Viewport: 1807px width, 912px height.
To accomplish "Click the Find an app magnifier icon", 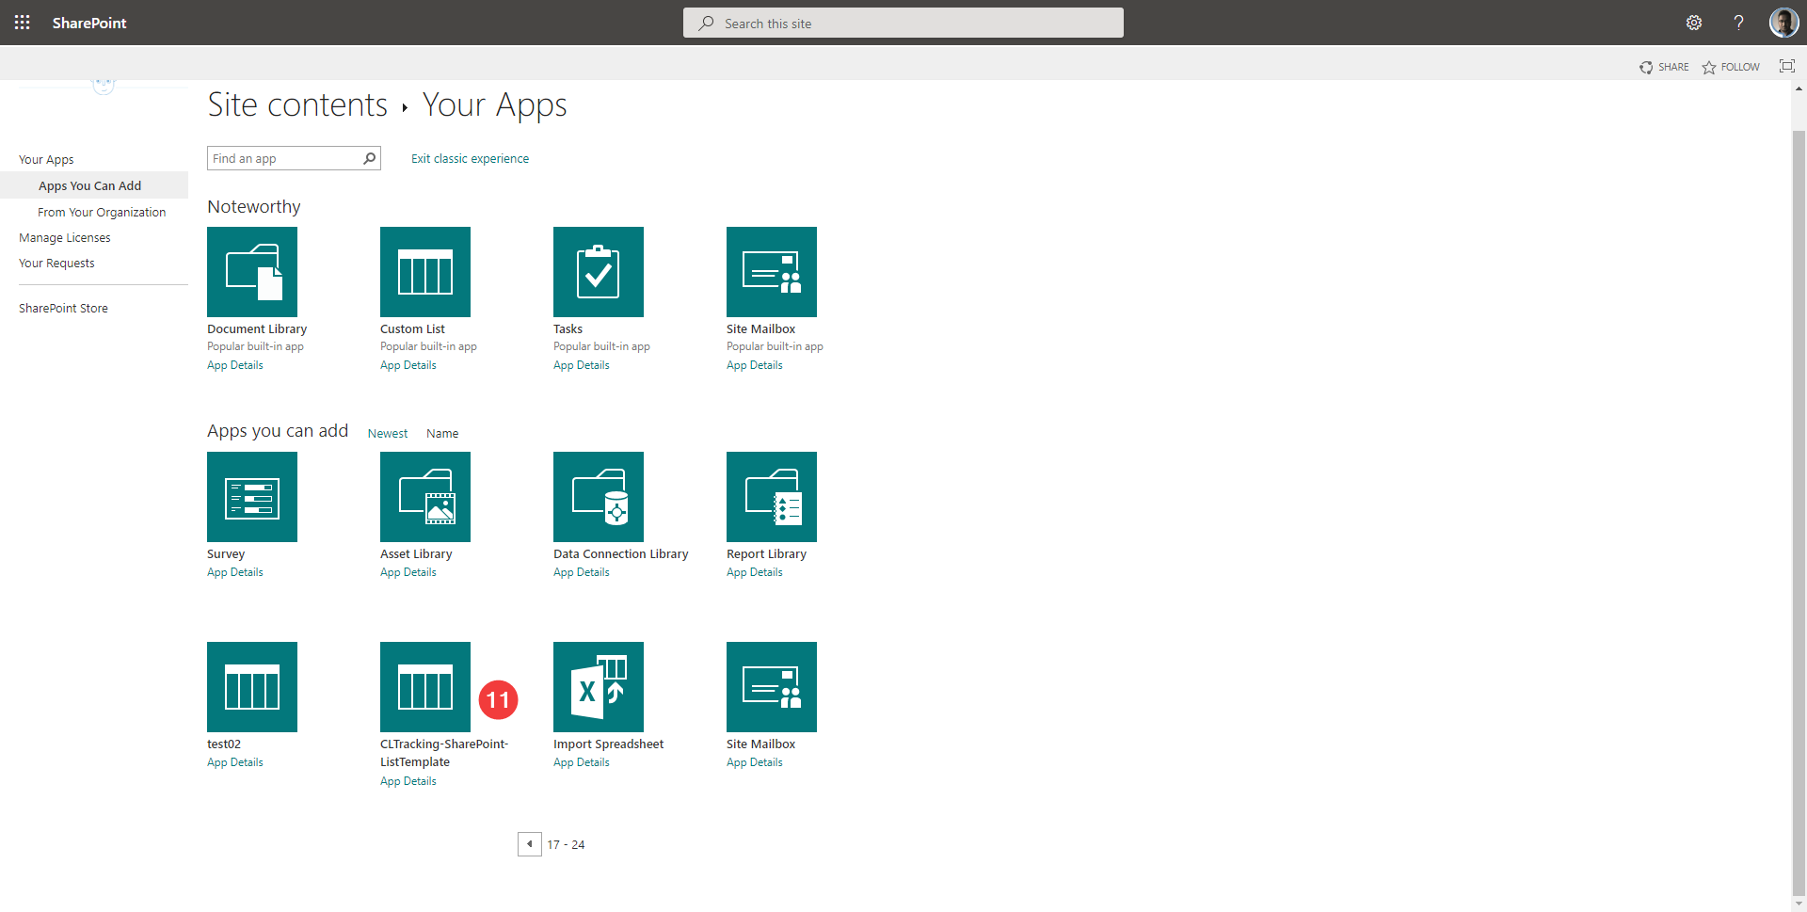I will [370, 158].
